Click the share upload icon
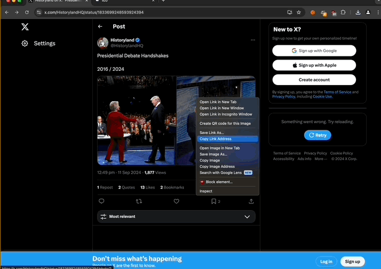 (251, 201)
